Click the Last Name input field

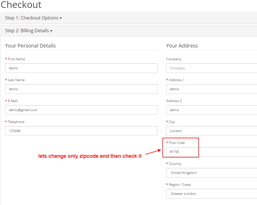pyautogui.click(x=81, y=89)
